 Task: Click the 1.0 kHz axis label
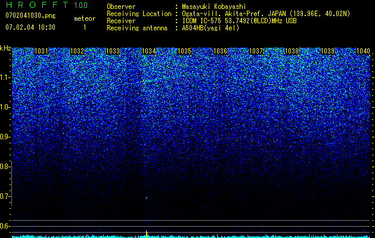(4, 107)
